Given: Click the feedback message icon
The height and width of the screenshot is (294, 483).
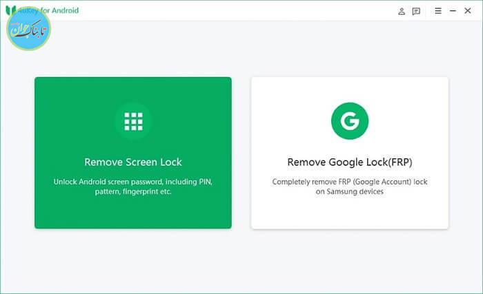Looking at the screenshot, I should click(416, 11).
